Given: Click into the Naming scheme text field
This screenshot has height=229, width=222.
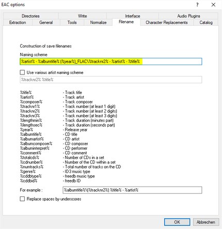Looking at the screenshot, I should tap(111, 62).
